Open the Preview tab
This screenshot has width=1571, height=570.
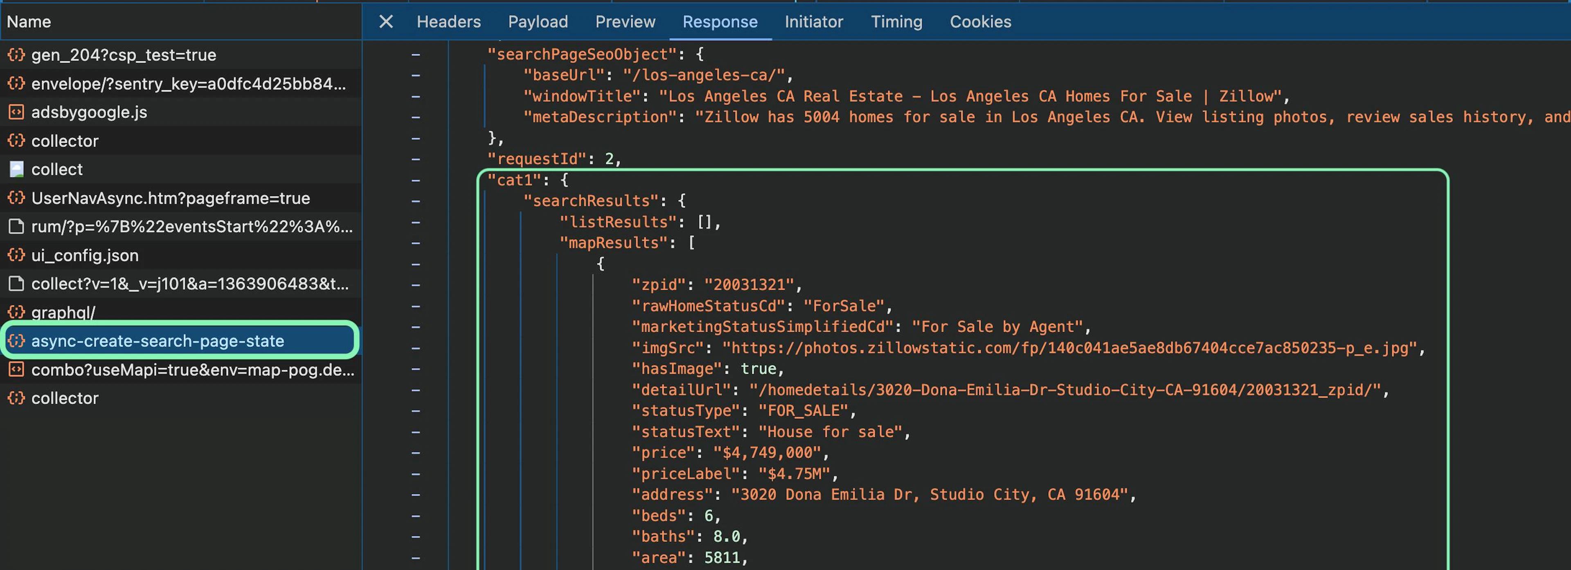[625, 22]
